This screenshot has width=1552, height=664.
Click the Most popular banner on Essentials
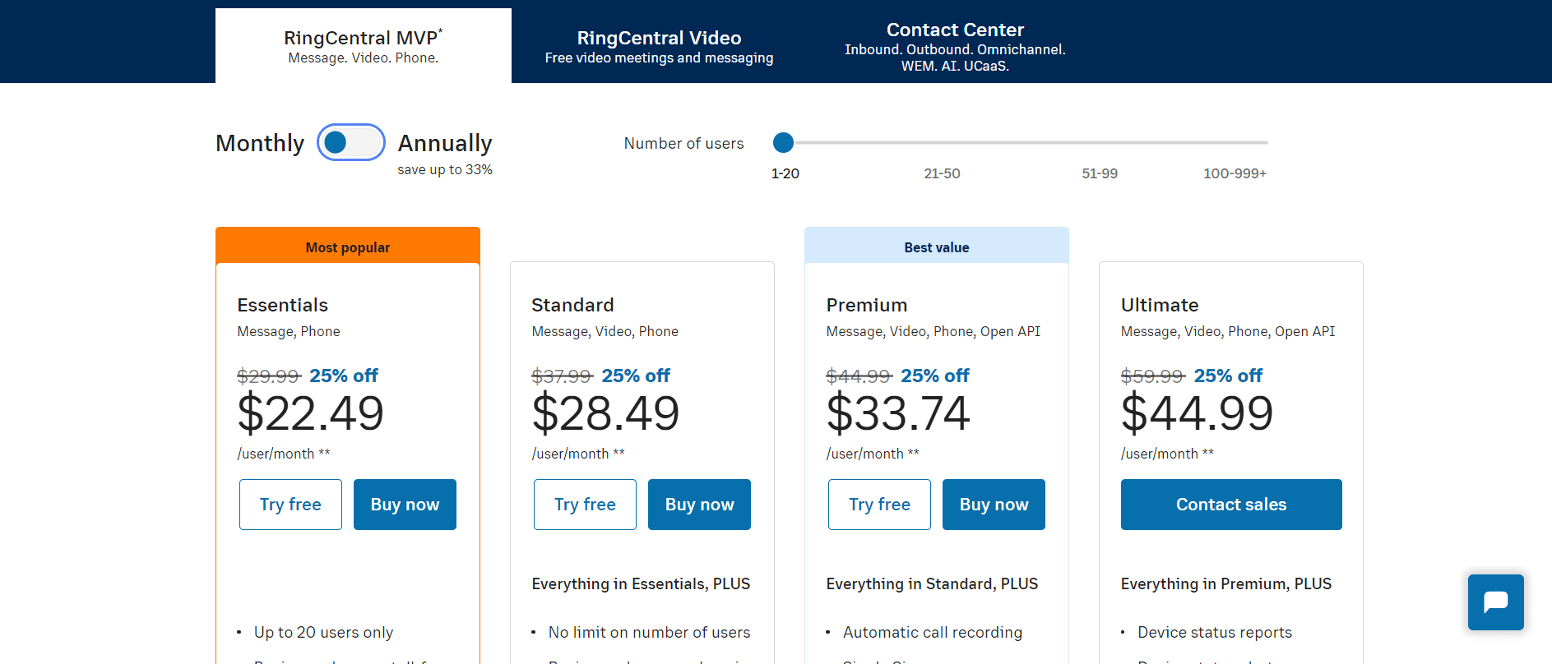coord(348,246)
